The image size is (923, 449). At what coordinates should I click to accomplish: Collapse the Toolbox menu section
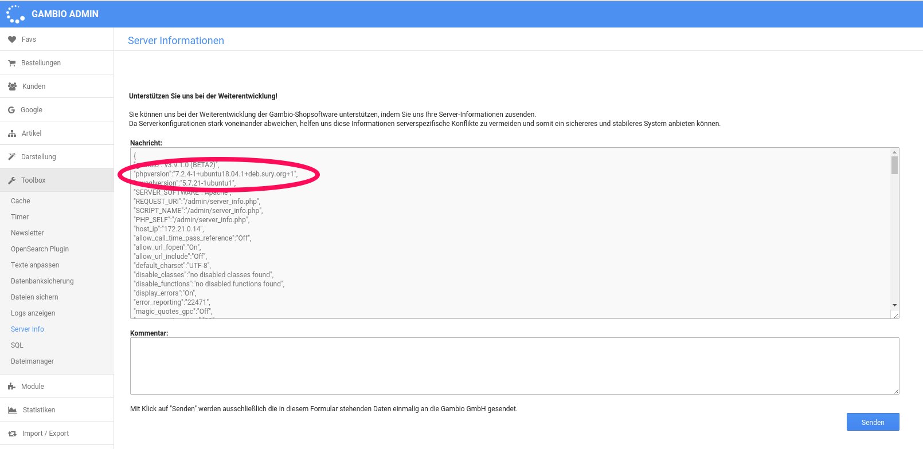tap(33, 180)
